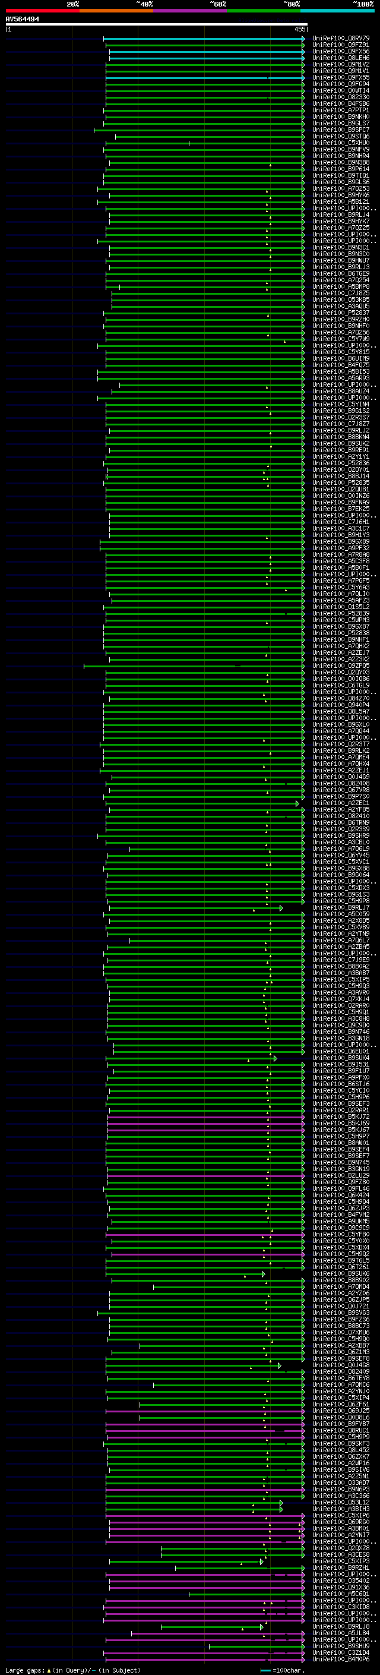Select the label UniRef100_Q9ZPQ5
This screenshot has width=380, height=1675.
pos(340,666)
